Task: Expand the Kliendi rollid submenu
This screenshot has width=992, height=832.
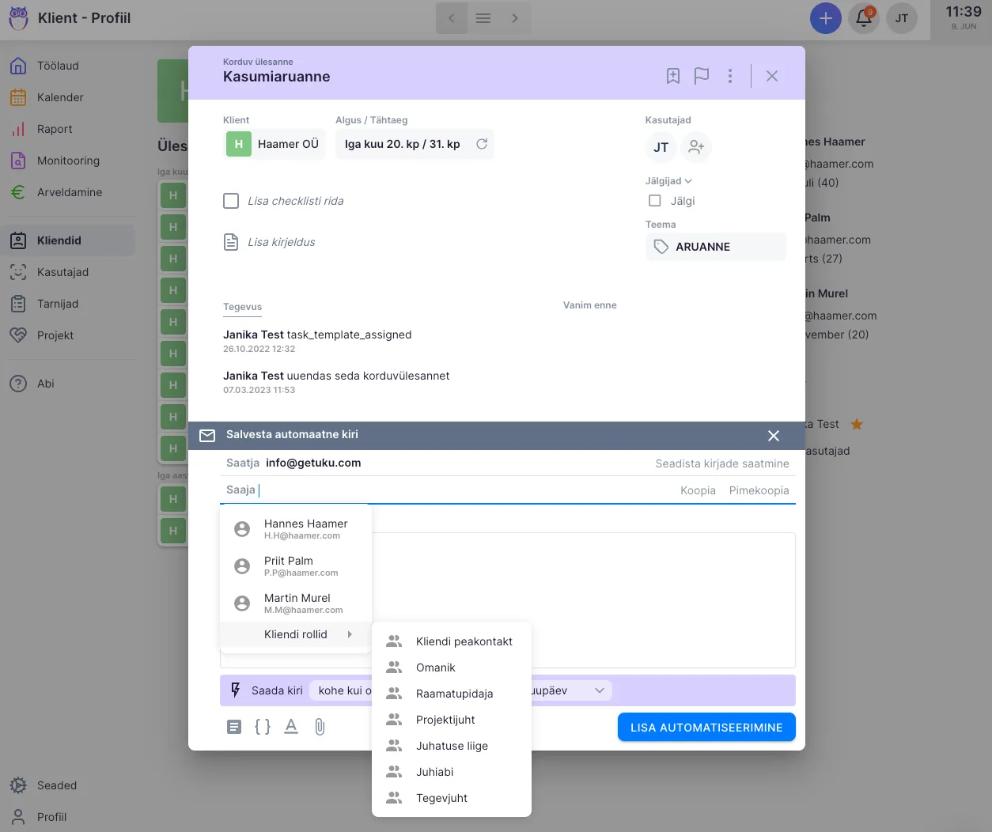Action: point(296,634)
